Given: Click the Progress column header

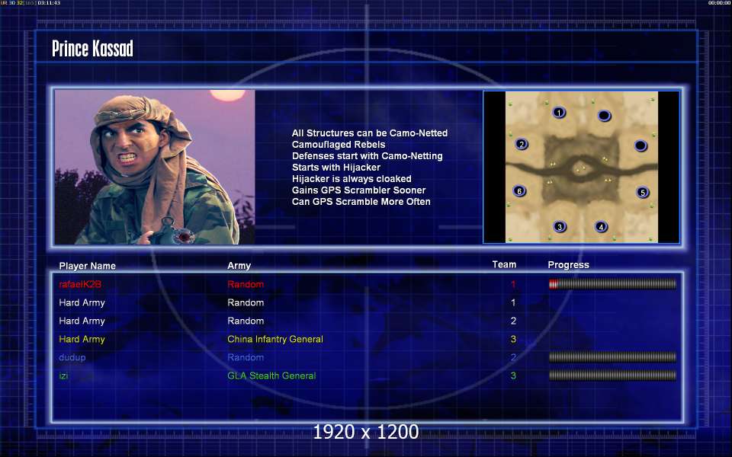Looking at the screenshot, I should click(568, 265).
